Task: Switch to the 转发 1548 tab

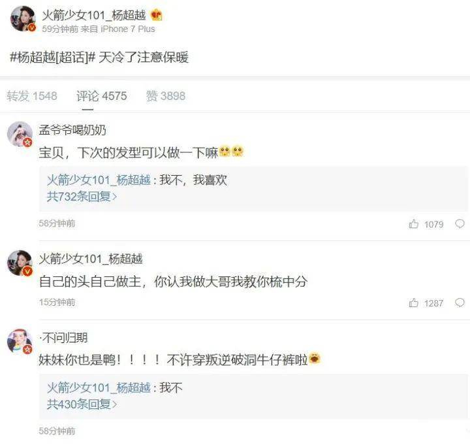Action: (32, 96)
